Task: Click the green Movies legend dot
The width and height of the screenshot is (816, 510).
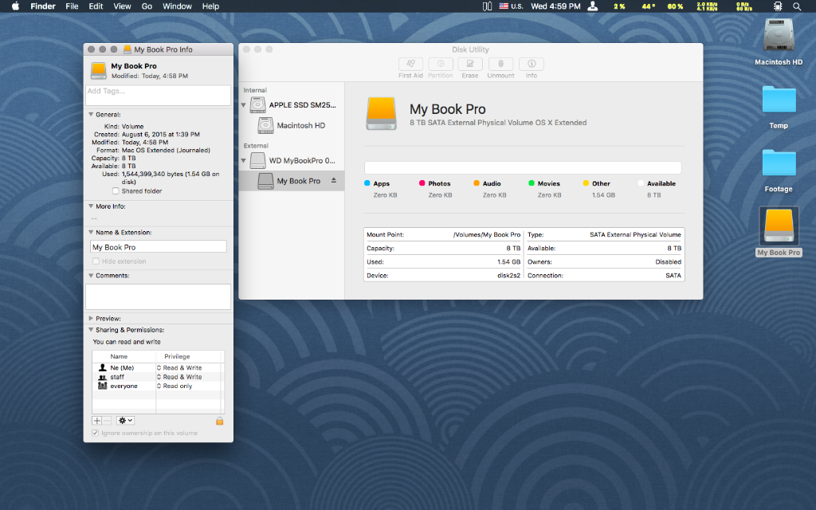Action: [532, 183]
